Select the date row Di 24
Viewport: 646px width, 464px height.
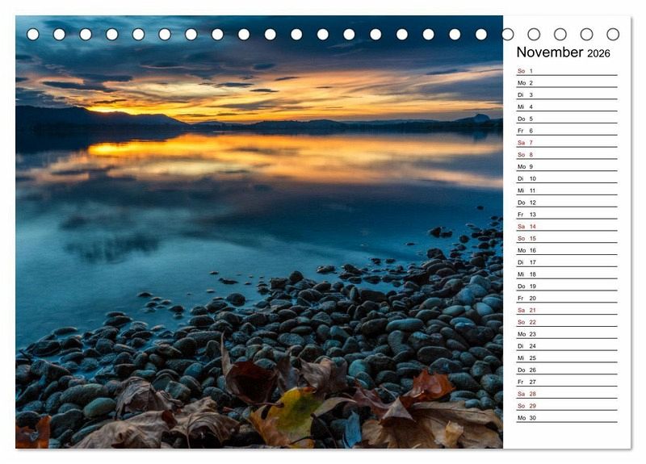(567, 345)
